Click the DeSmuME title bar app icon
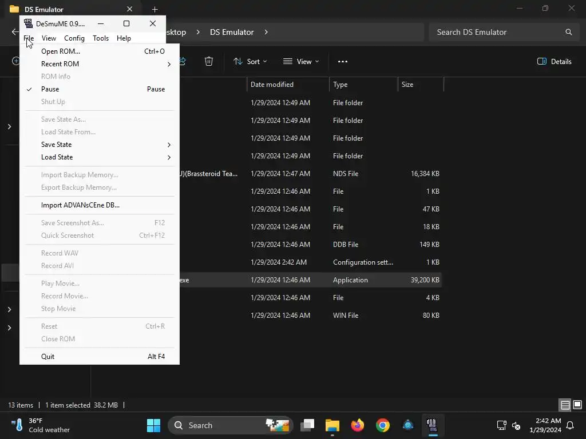Viewport: 586px width, 439px height. click(29, 23)
